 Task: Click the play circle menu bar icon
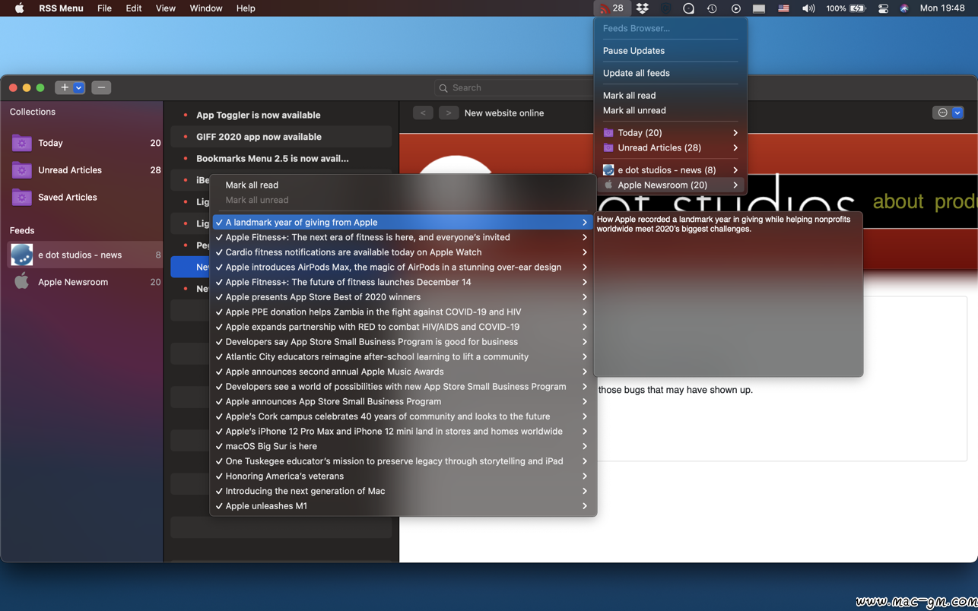click(735, 8)
